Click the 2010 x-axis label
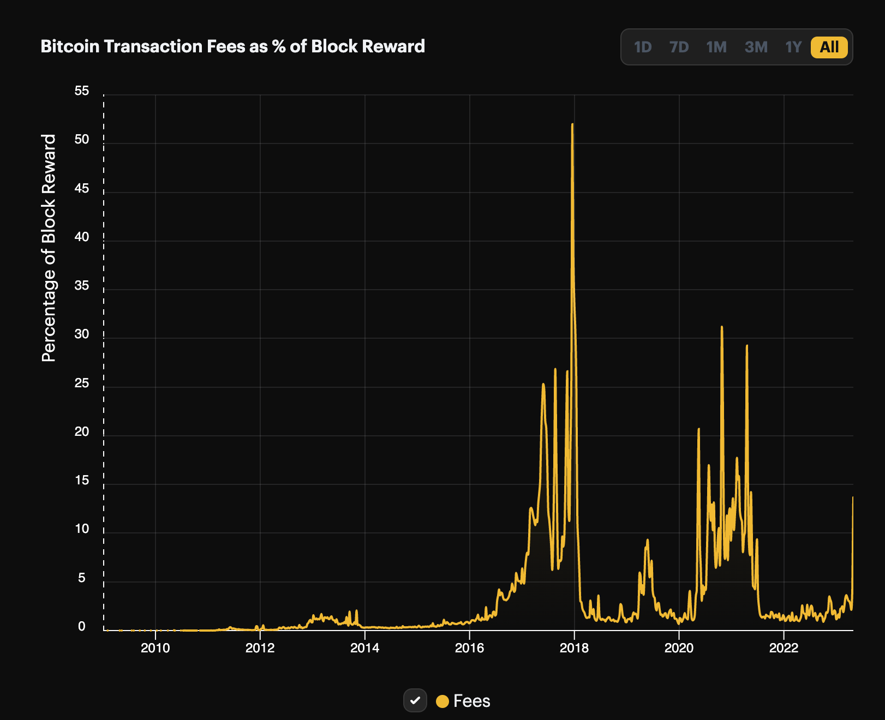The image size is (885, 720). [x=156, y=649]
